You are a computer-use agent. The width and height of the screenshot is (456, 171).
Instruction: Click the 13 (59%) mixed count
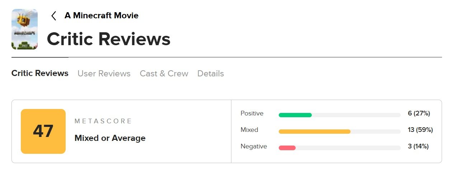pos(420,130)
